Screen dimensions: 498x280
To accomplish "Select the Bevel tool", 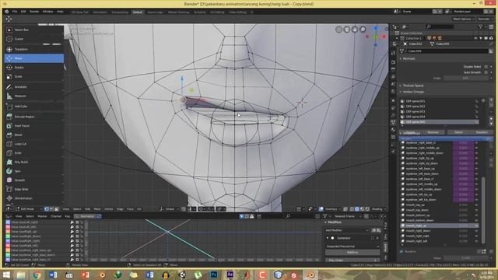I will [x=34, y=135].
